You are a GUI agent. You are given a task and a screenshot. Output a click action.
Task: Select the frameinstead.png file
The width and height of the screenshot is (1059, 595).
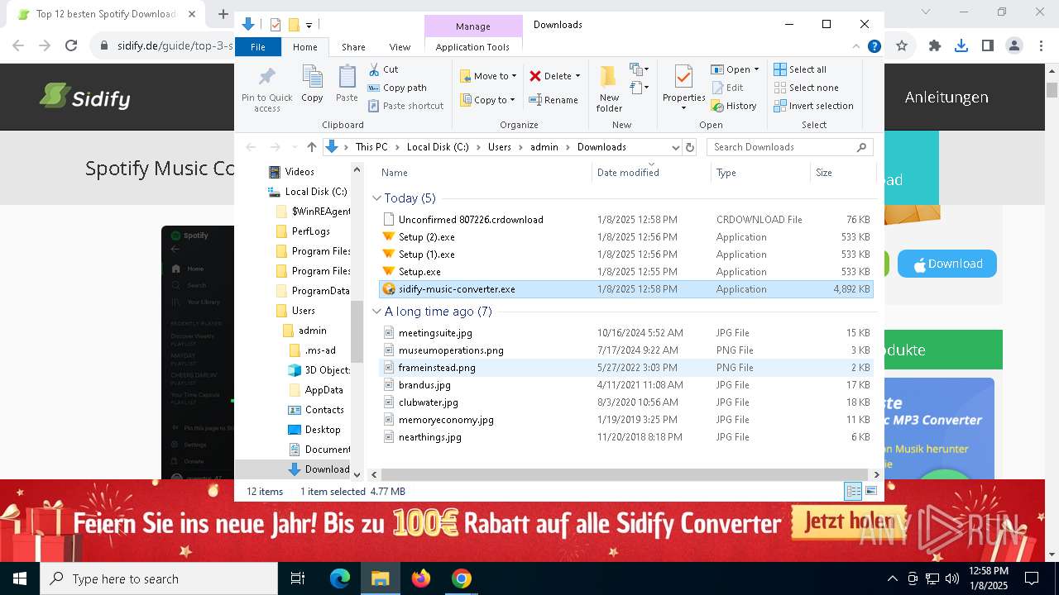(x=625, y=368)
